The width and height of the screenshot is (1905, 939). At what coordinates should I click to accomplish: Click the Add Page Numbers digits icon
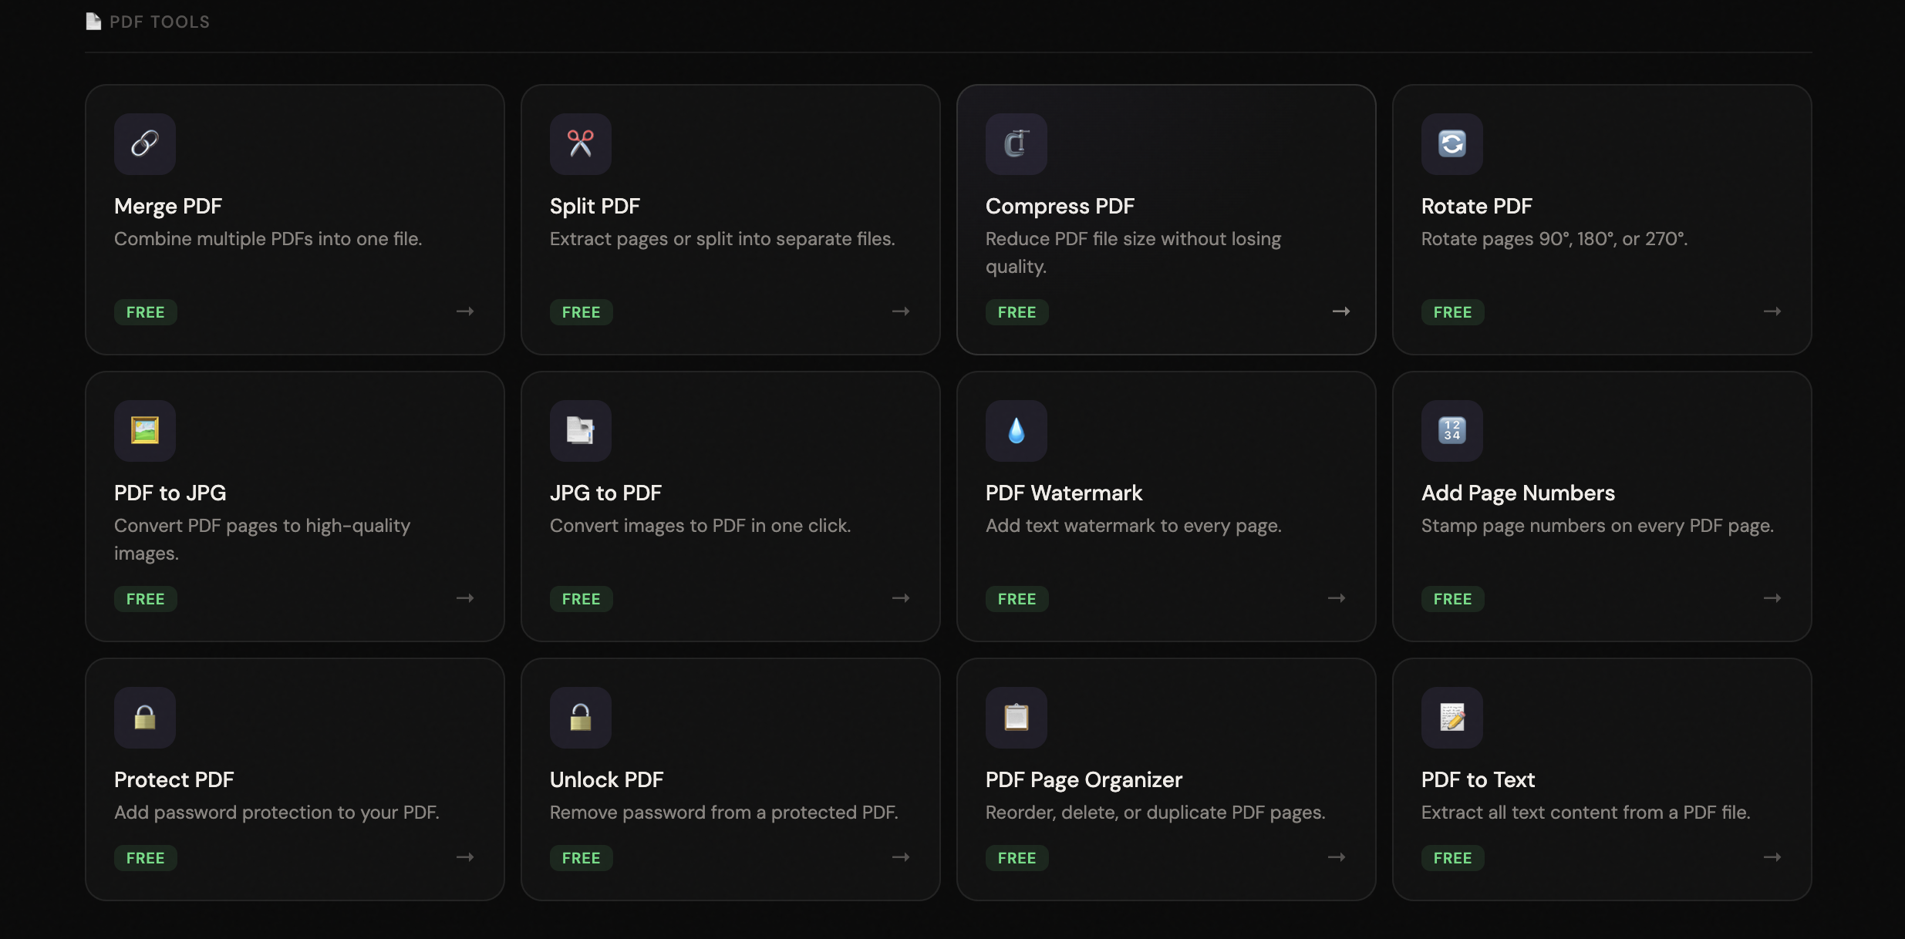[1452, 431]
